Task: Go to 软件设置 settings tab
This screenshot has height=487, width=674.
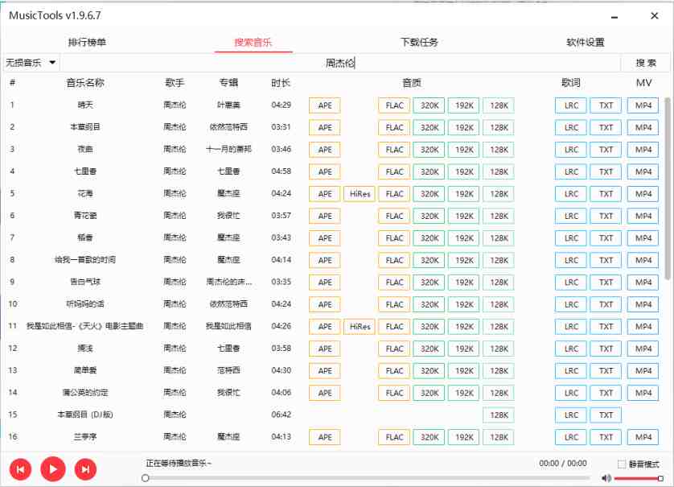Action: 585,41
